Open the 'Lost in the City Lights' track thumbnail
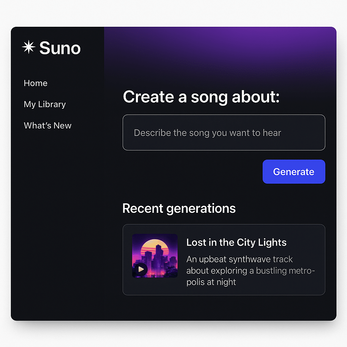Screen dimensions: 347x347 point(155,255)
